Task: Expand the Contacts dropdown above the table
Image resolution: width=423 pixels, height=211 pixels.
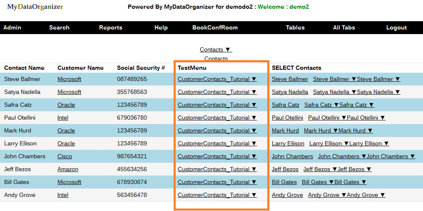Action: coord(215,49)
